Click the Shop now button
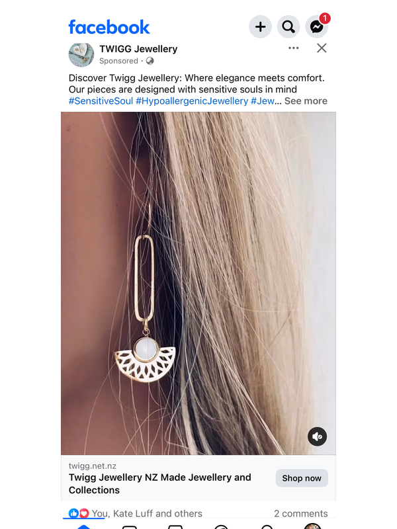Screen dimensions: 397x529 coord(302,478)
